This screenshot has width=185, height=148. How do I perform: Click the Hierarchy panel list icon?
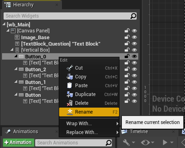coord(8,5)
